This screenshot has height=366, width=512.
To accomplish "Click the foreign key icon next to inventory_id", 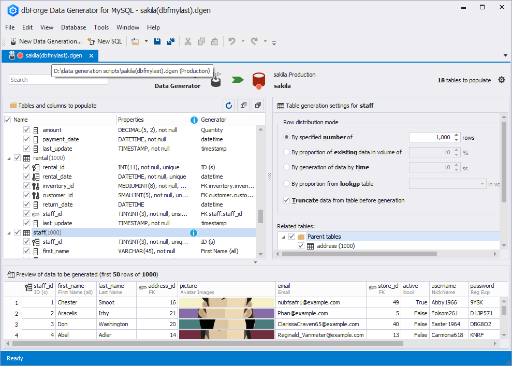I will click(36, 186).
